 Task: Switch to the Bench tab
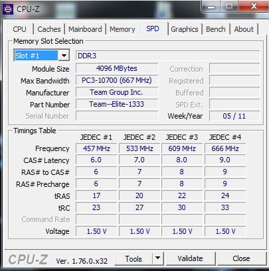[x=216, y=29]
